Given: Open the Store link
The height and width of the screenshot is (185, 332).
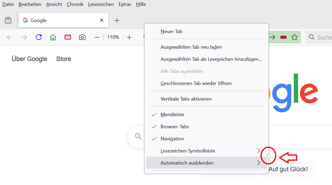Looking at the screenshot, I should click(x=63, y=59).
